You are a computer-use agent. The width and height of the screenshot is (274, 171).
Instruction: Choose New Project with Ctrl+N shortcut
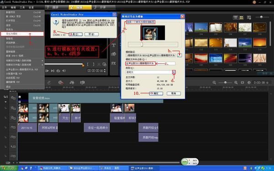[x=23, y=12]
